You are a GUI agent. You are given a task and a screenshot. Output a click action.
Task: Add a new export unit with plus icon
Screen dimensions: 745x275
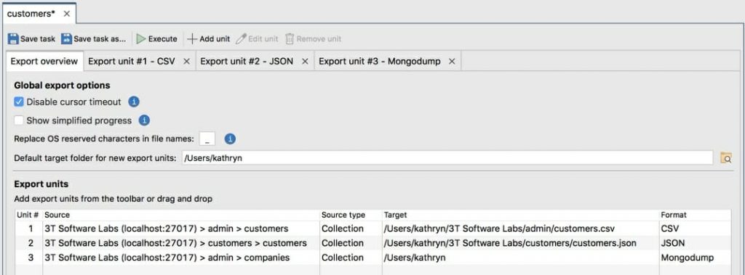pyautogui.click(x=192, y=39)
